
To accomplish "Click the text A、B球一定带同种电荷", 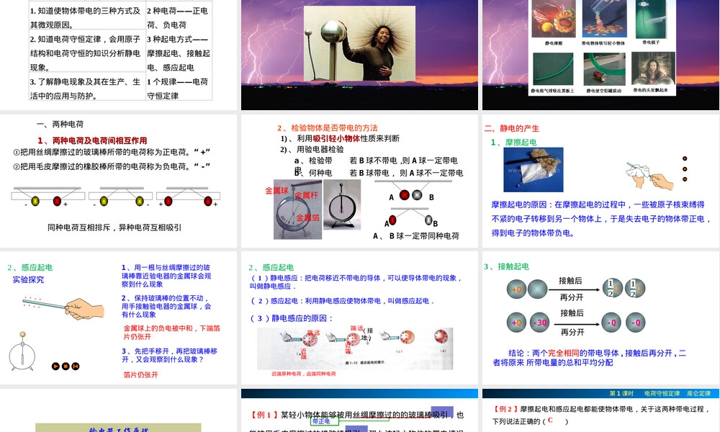I will pyautogui.click(x=415, y=236).
